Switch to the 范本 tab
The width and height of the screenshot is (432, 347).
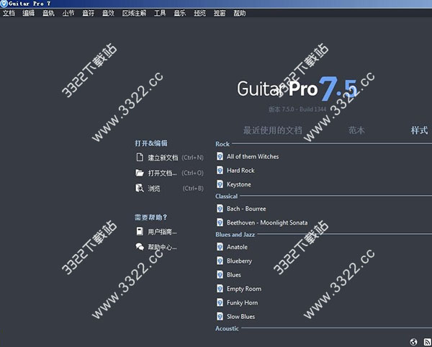click(x=356, y=130)
